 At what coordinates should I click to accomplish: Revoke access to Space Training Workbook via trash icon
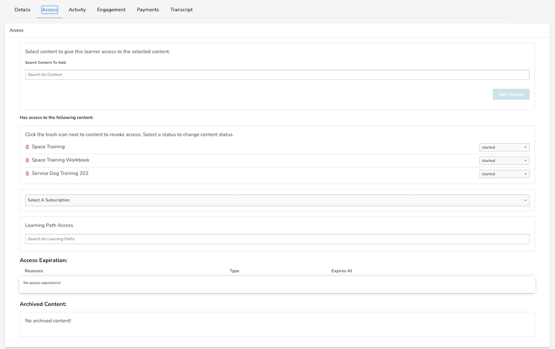[27, 160]
